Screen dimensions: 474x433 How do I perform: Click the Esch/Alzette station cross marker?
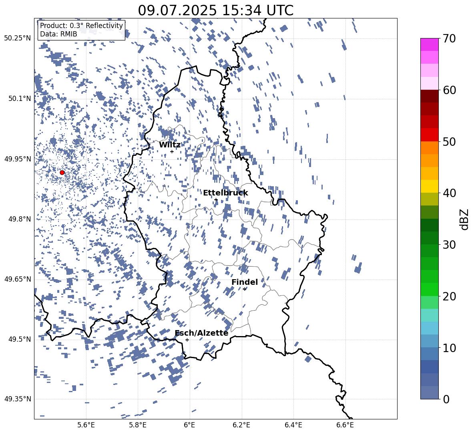pos(187,340)
